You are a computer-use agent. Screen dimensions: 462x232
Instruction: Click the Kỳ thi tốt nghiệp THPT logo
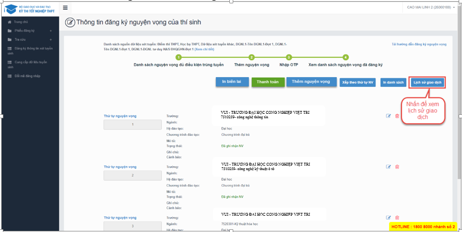28,9
